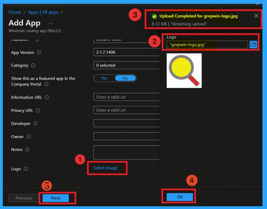The image size is (267, 209).
Task: Set featured app toggle to Yes
Action: (104, 78)
